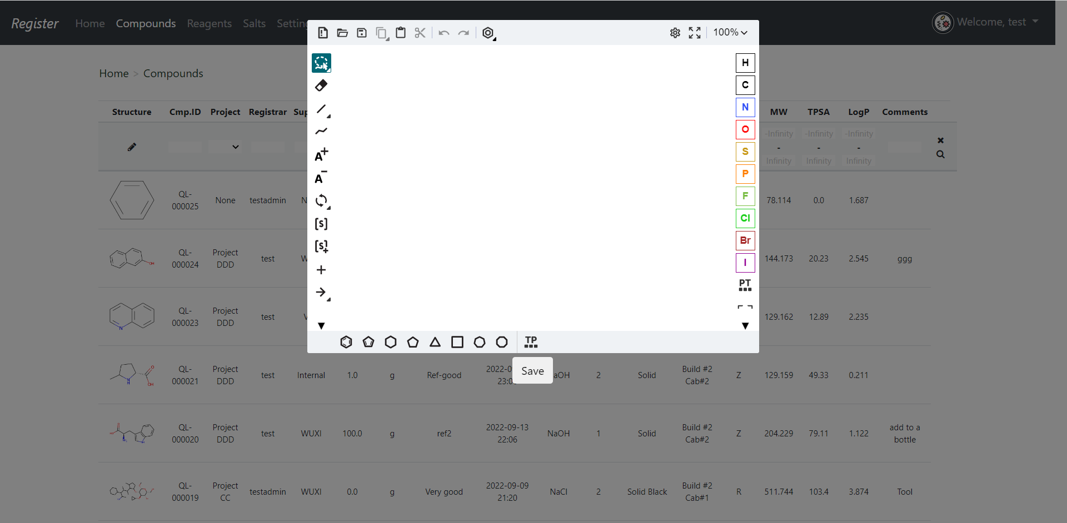
Task: Insert the cyclopentane template
Action: coord(413,342)
